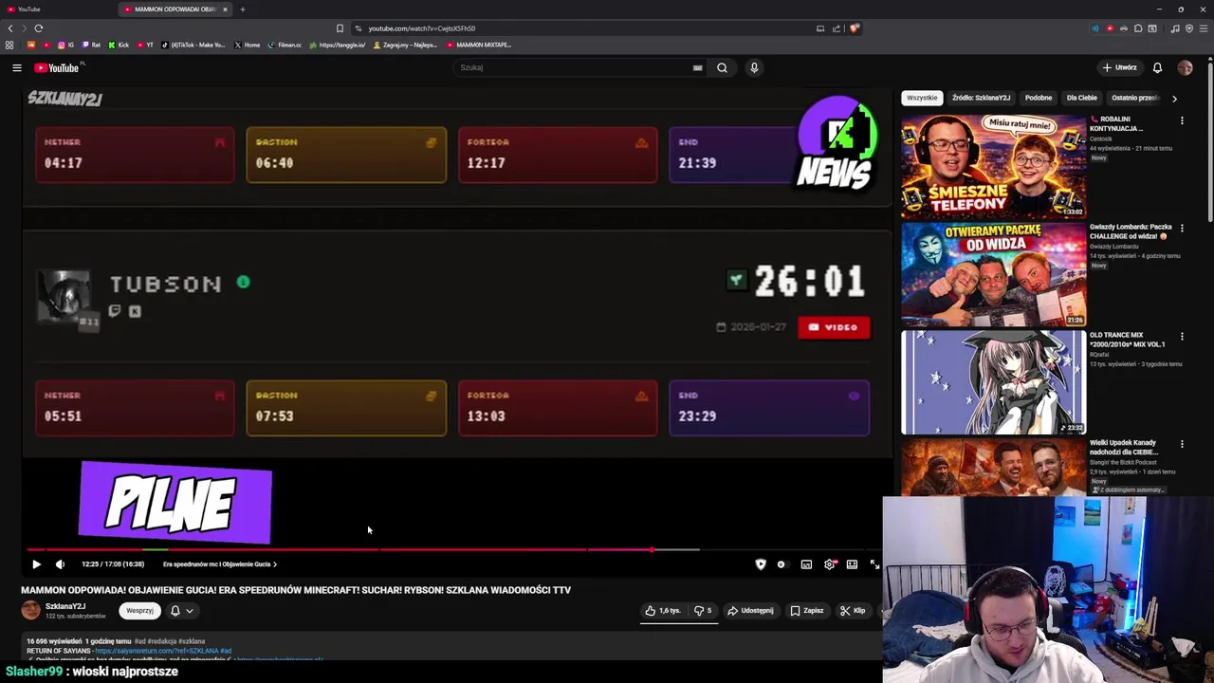This screenshot has width=1214, height=683.
Task: Open the browser main menu icon
Action: coord(1204,28)
